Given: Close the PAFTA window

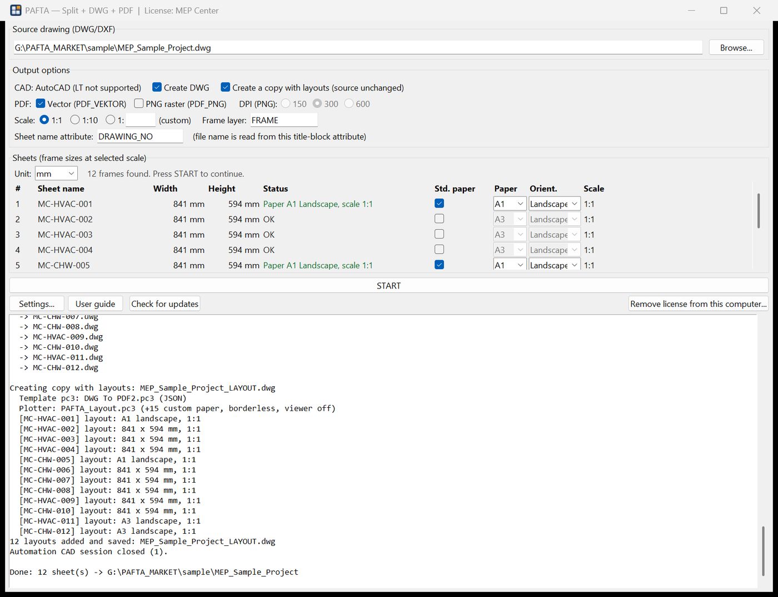Looking at the screenshot, I should point(756,11).
